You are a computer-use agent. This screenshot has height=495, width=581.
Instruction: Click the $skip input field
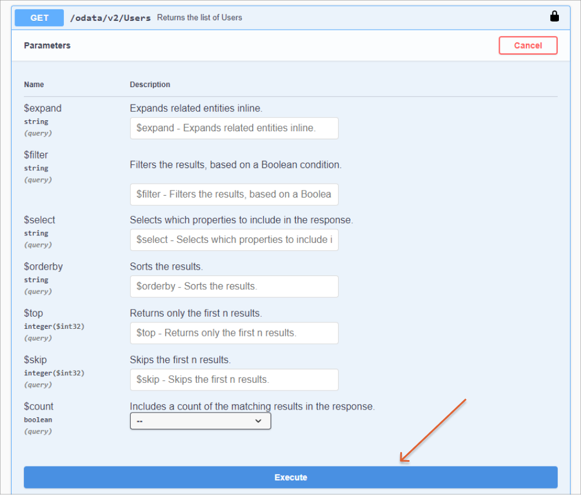tap(234, 379)
